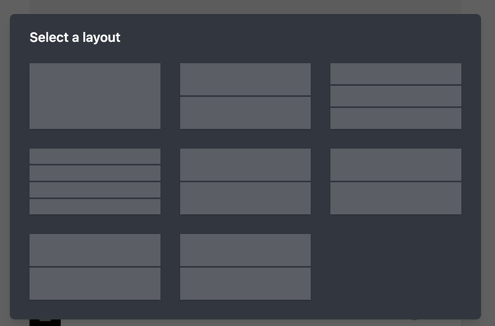Click the upper block of the bottom-middle layout
The height and width of the screenshot is (326, 495).
[x=245, y=250]
